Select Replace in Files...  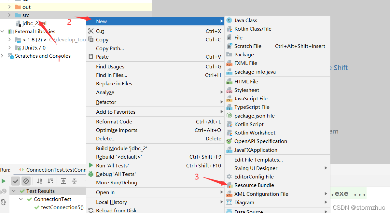(155, 84)
